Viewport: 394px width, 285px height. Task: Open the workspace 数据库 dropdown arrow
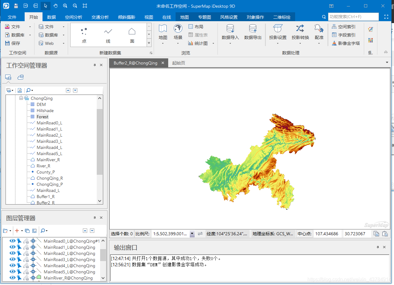(30, 35)
